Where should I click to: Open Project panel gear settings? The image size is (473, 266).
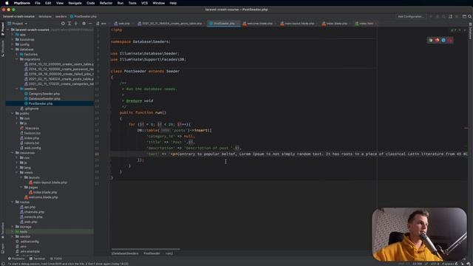[84, 23]
